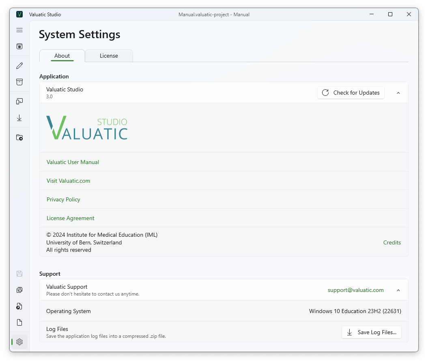View the Credits link

coord(392,242)
